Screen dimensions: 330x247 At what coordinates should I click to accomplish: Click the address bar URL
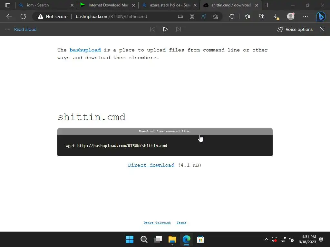click(x=111, y=16)
